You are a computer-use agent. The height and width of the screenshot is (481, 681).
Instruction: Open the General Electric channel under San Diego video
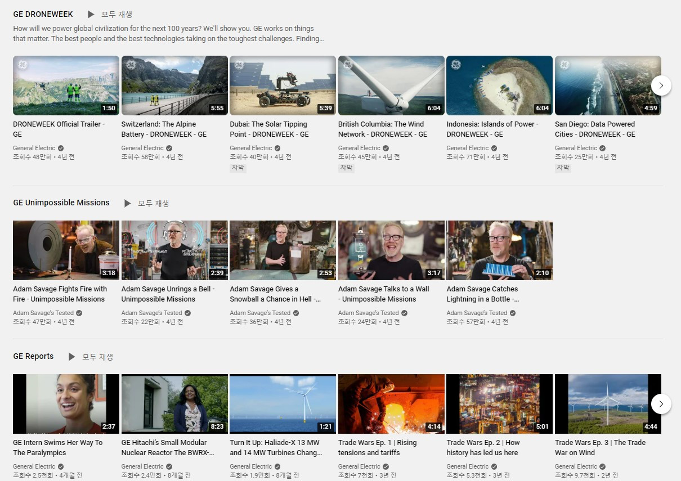[576, 148]
